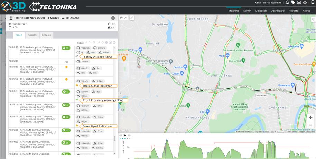Open the Reports menu
Viewport: 316px width, 159px height.
tap(293, 11)
